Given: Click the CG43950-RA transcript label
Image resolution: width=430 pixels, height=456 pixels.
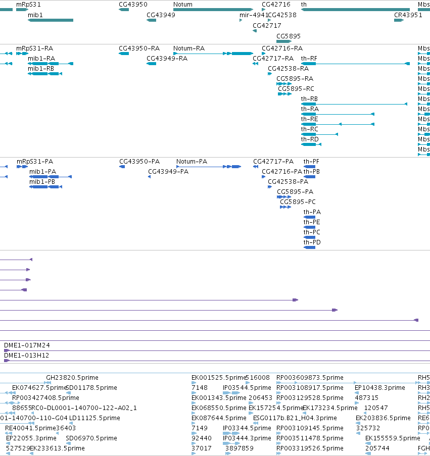Looking at the screenshot, I should click(139, 48).
